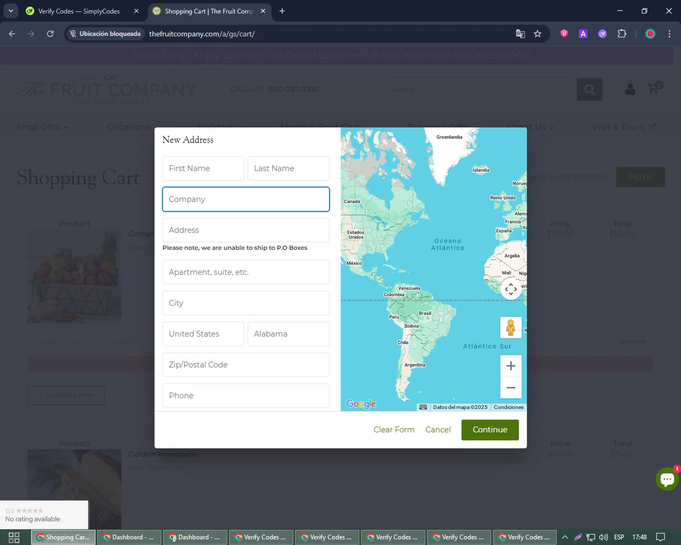Open the shopping cart icon in header
This screenshot has height=545, width=681.
655,88
